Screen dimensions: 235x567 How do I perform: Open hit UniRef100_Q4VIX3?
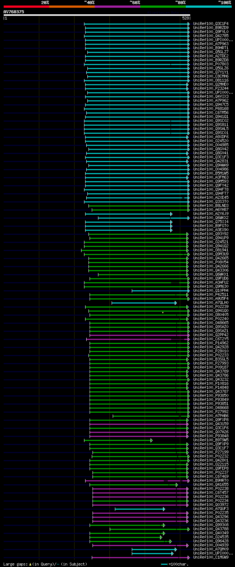click(211, 96)
